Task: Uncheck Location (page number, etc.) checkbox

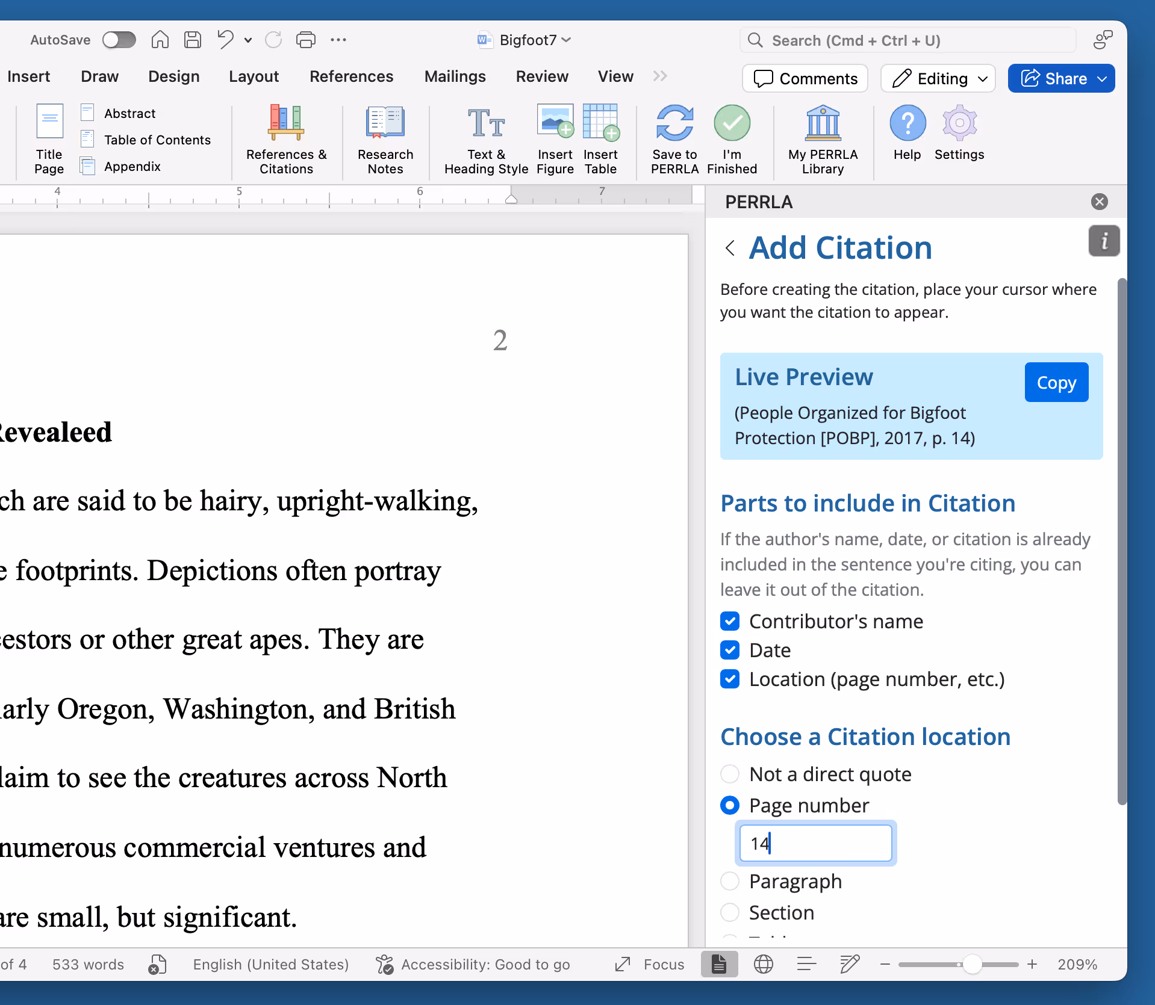Action: click(x=730, y=679)
